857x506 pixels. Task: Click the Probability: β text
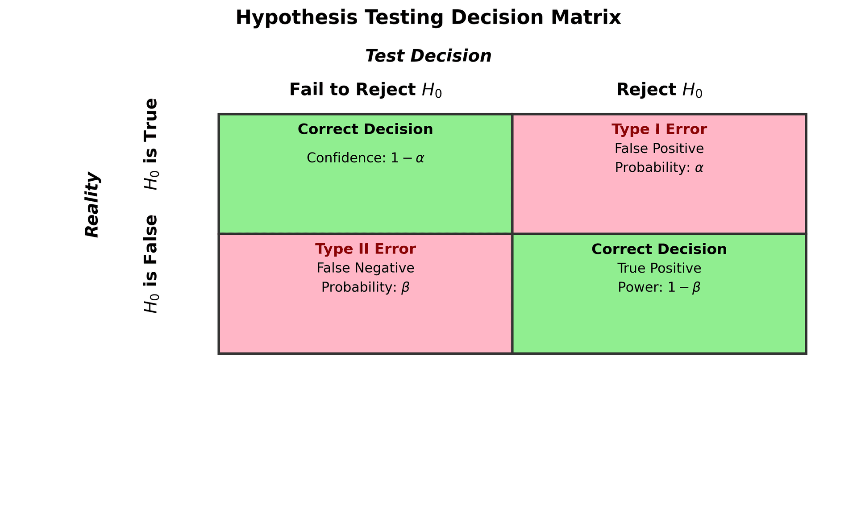click(365, 287)
